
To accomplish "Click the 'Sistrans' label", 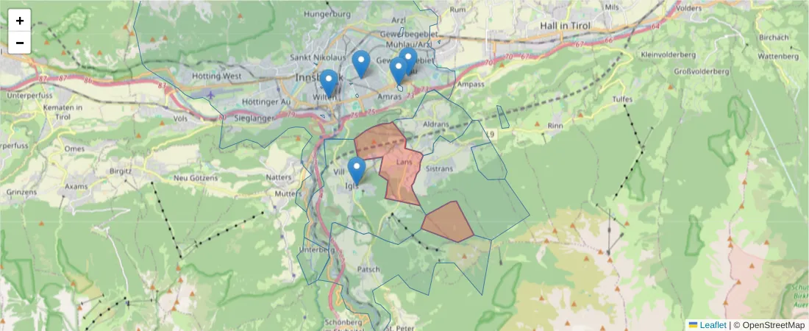I will pos(440,169).
